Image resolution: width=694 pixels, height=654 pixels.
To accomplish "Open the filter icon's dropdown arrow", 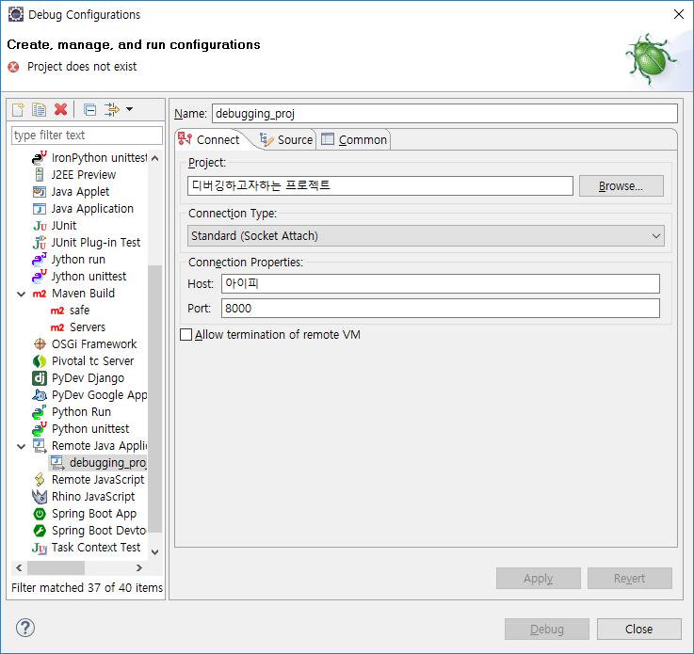I will [x=130, y=109].
